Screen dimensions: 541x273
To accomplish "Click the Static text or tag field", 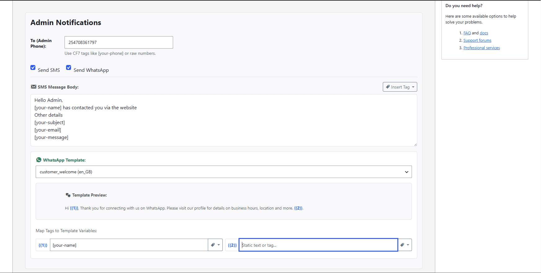I will click(318, 245).
